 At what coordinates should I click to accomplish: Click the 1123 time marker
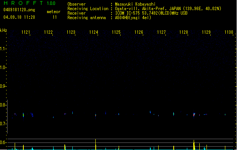coord(71,32)
